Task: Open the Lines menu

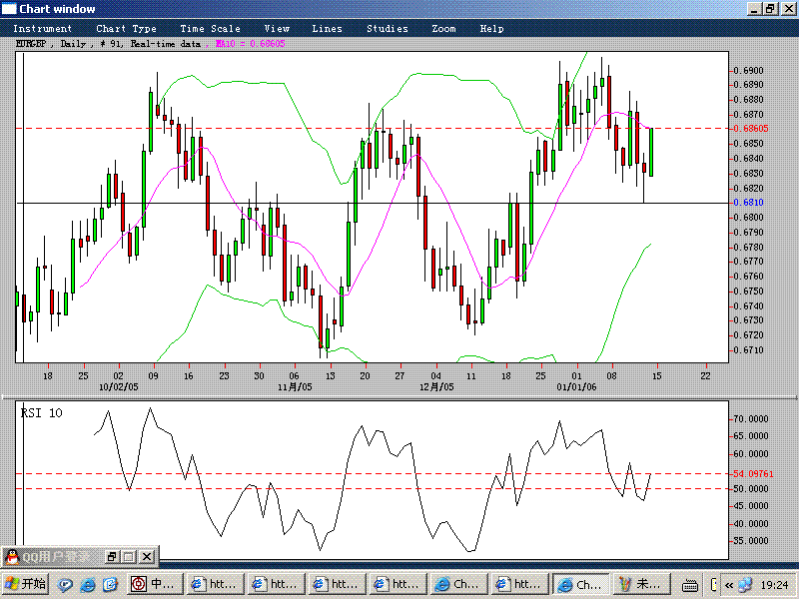Action: pyautogui.click(x=327, y=29)
